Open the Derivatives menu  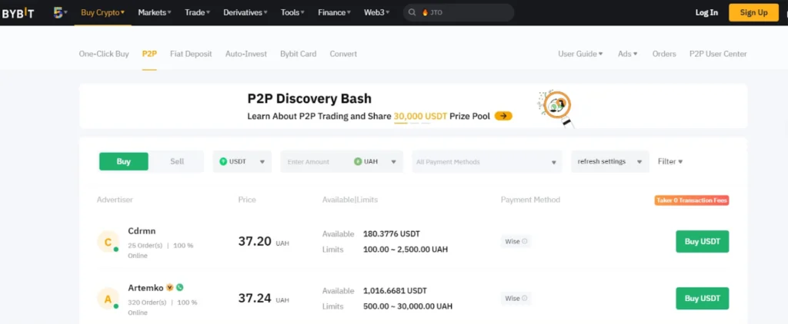coord(245,12)
